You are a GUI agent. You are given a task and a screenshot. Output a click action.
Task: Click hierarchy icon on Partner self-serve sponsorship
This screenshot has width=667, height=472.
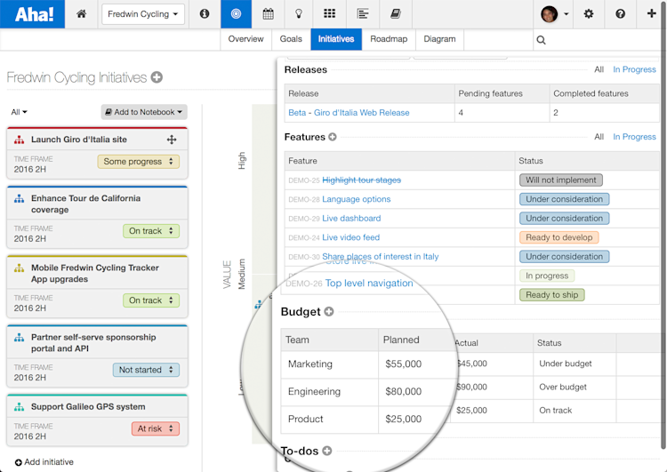(x=20, y=338)
